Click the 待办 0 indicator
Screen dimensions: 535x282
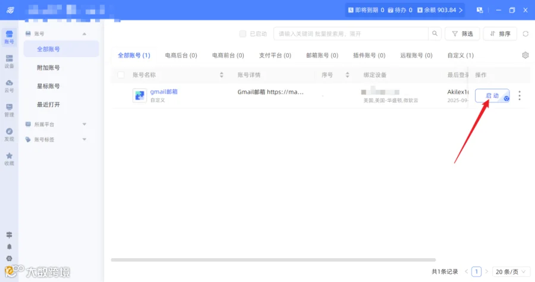(400, 10)
